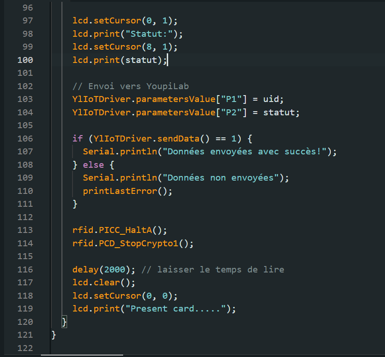Click the if YlIoTDriver.sendData() condition
Image resolution: width=385 pixels, height=357 pixels.
pos(162,138)
